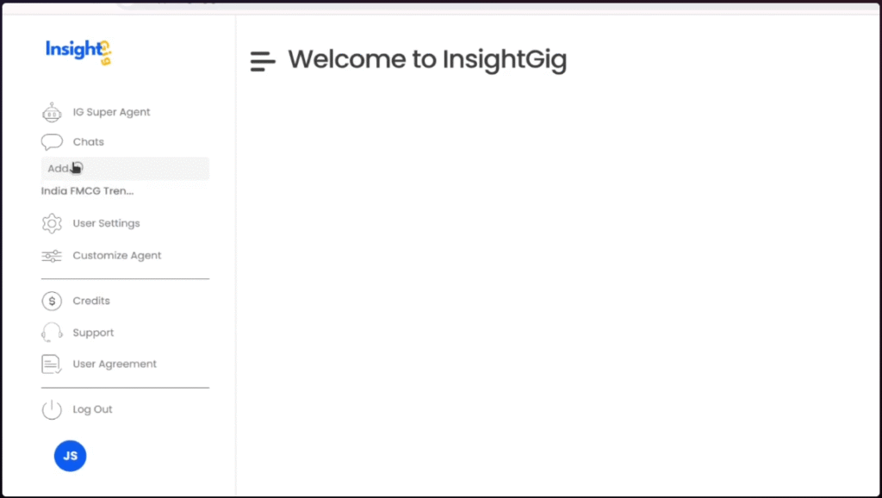The image size is (882, 498).
Task: Go to User Settings text link
Action: click(x=106, y=224)
